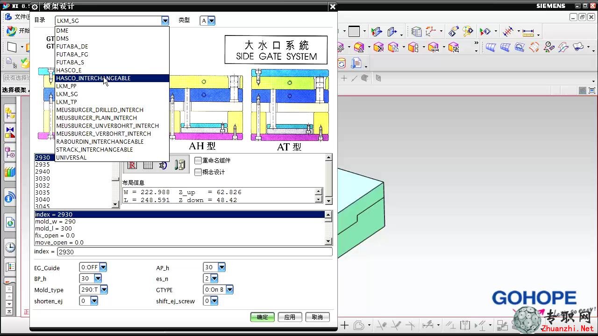Click the Constraint Navigator sidebar icon
Screen dimensions: 598x336
point(10,133)
